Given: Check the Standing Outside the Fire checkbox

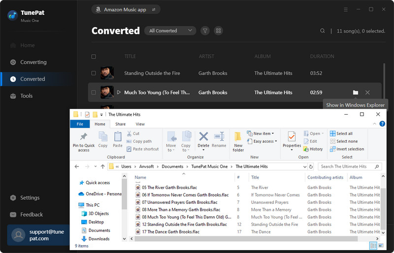Looking at the screenshot, I should tap(94, 73).
